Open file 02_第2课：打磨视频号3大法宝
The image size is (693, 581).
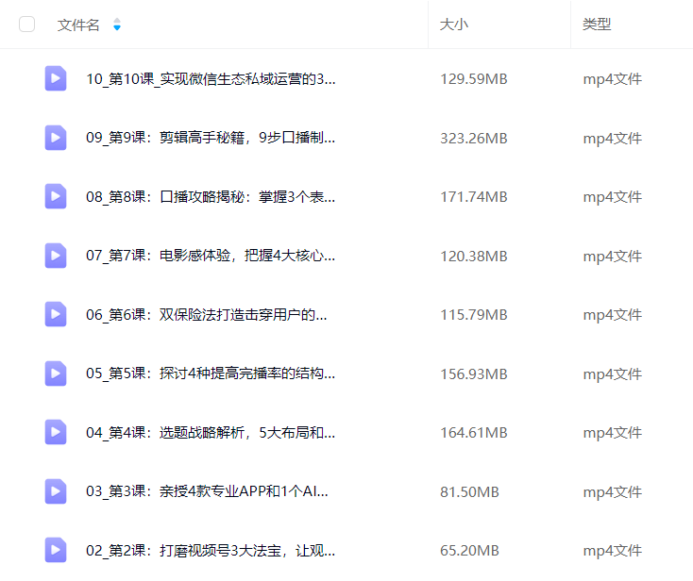(211, 551)
